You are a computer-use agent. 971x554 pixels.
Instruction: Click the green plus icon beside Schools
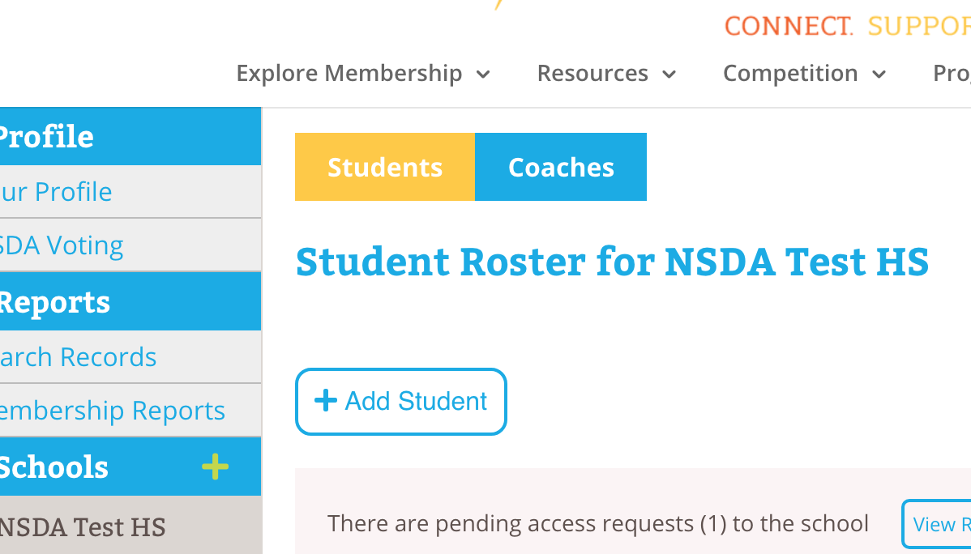(215, 467)
